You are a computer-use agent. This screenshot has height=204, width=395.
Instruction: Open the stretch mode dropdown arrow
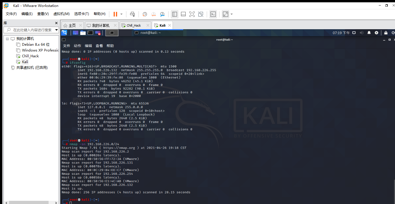231,14
